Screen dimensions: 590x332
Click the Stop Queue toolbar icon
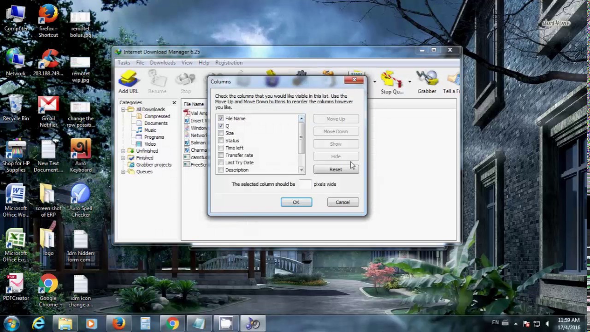(392, 83)
